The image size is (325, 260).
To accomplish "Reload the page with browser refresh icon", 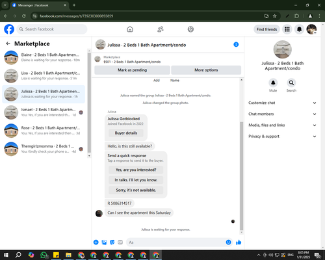I will (24, 16).
